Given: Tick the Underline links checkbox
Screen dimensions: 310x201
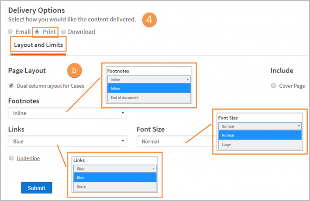Looking at the screenshot, I should pyautogui.click(x=11, y=158).
